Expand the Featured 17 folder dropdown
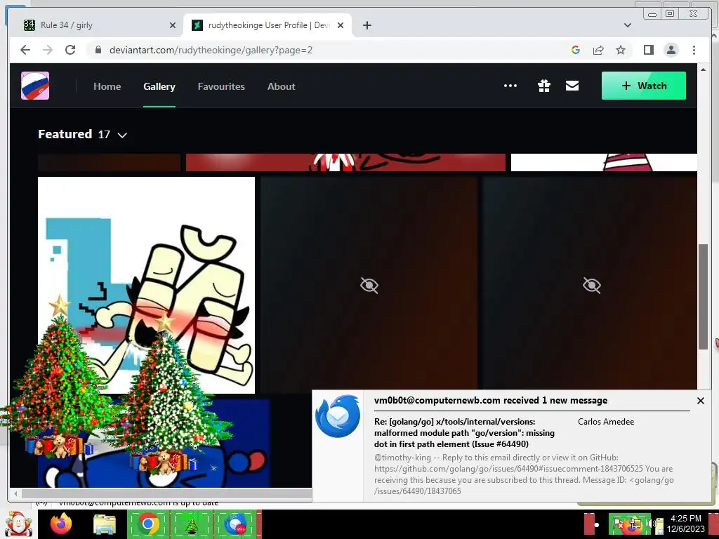719x539 pixels. point(122,135)
